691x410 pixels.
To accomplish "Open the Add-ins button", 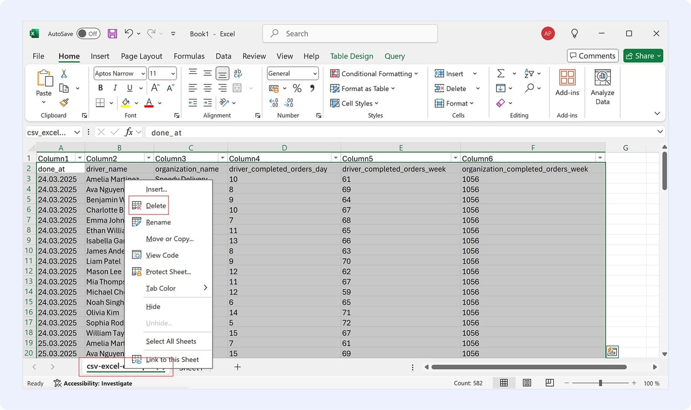I will [567, 83].
